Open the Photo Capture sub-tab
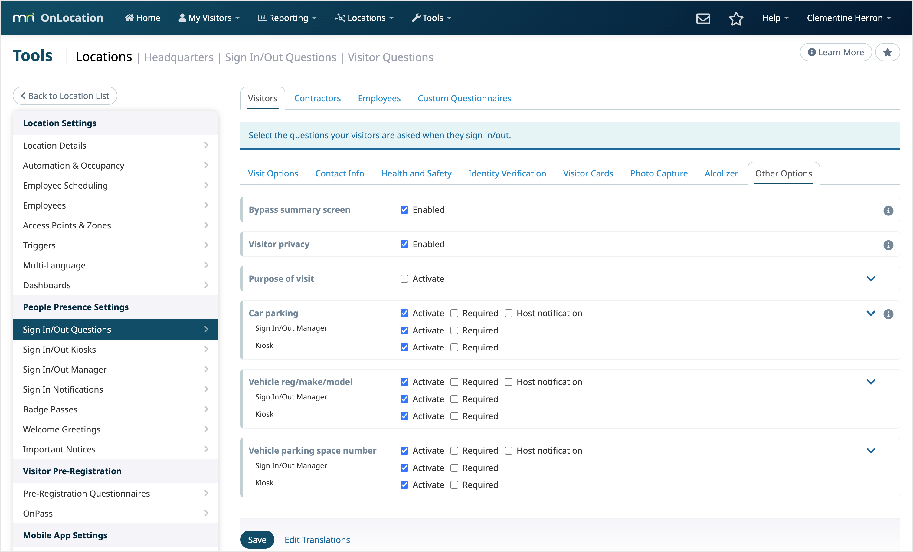Screen dimensions: 913x552 pos(659,173)
